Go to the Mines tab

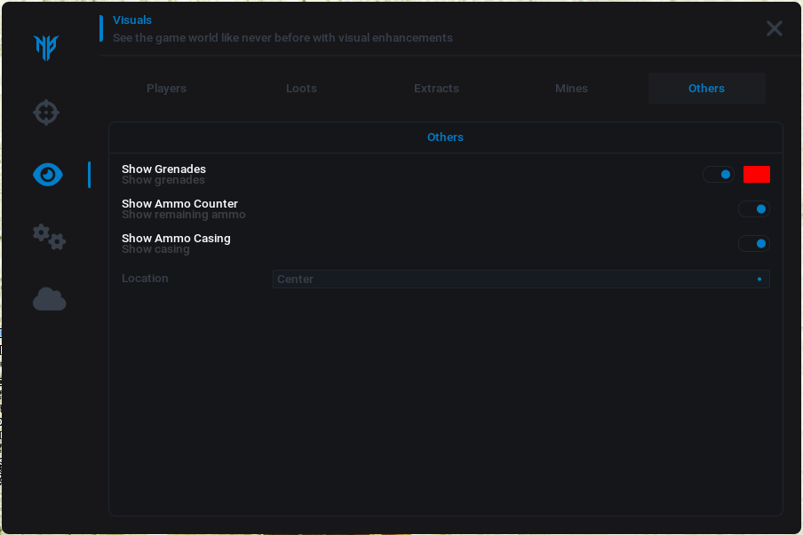coord(571,89)
